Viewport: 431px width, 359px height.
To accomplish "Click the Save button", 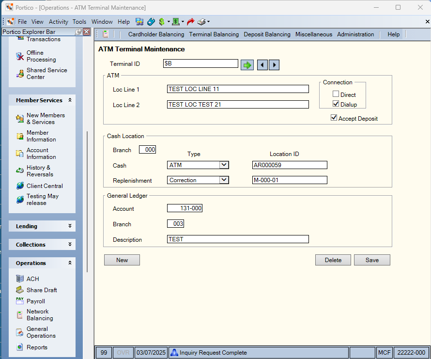I will point(372,260).
